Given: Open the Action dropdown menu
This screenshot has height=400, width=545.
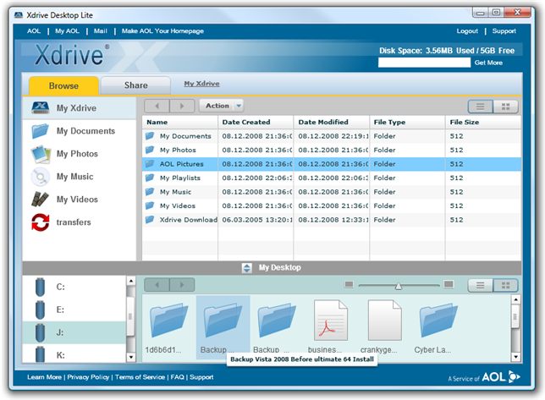Looking at the screenshot, I should 221,106.
